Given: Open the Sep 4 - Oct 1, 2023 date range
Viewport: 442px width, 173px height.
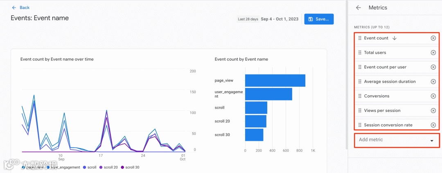Looking at the screenshot, I should coord(280,19).
